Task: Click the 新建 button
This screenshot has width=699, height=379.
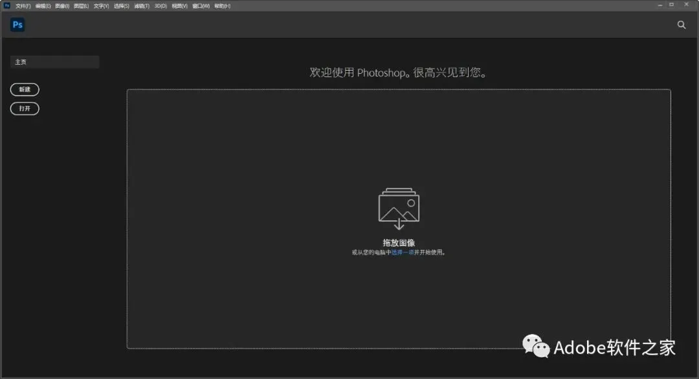Action: (25, 89)
